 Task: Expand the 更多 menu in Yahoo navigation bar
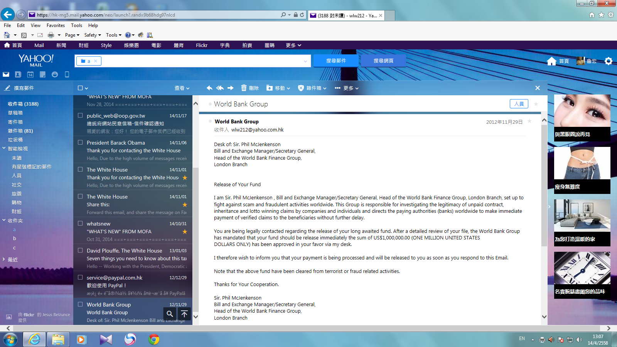point(293,45)
